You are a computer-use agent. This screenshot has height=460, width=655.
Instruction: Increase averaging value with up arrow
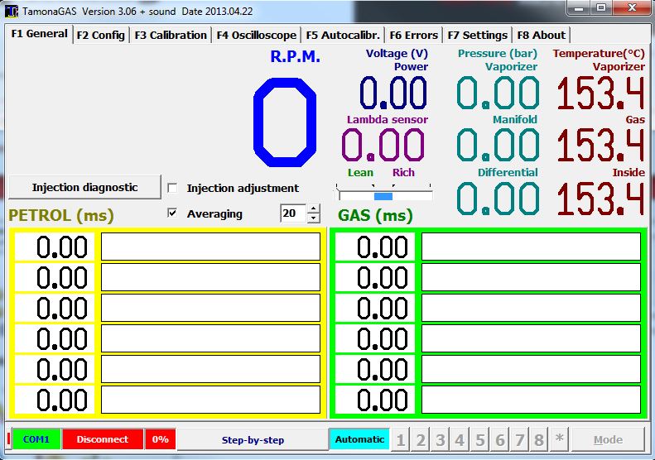click(313, 208)
